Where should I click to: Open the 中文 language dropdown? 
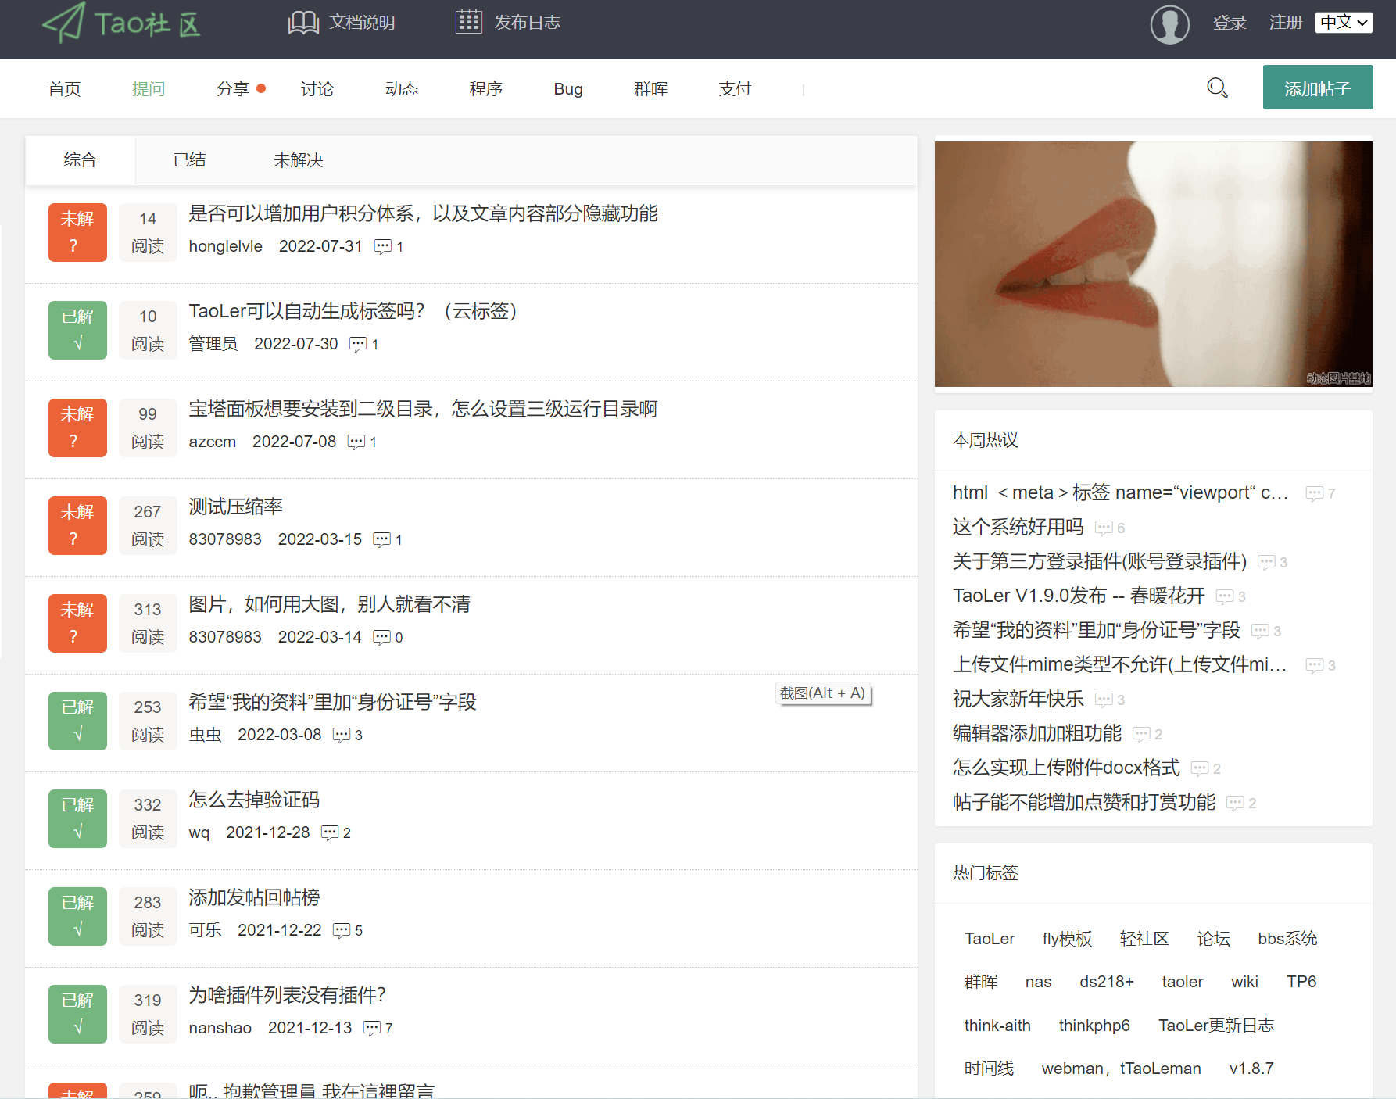tap(1344, 23)
